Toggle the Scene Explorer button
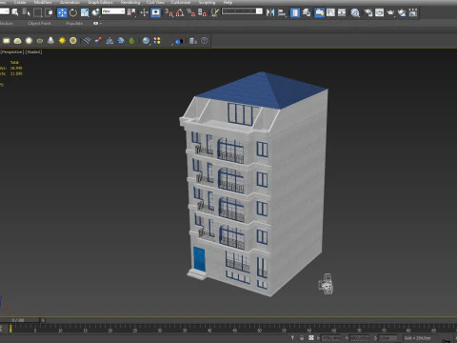 (x=295, y=12)
